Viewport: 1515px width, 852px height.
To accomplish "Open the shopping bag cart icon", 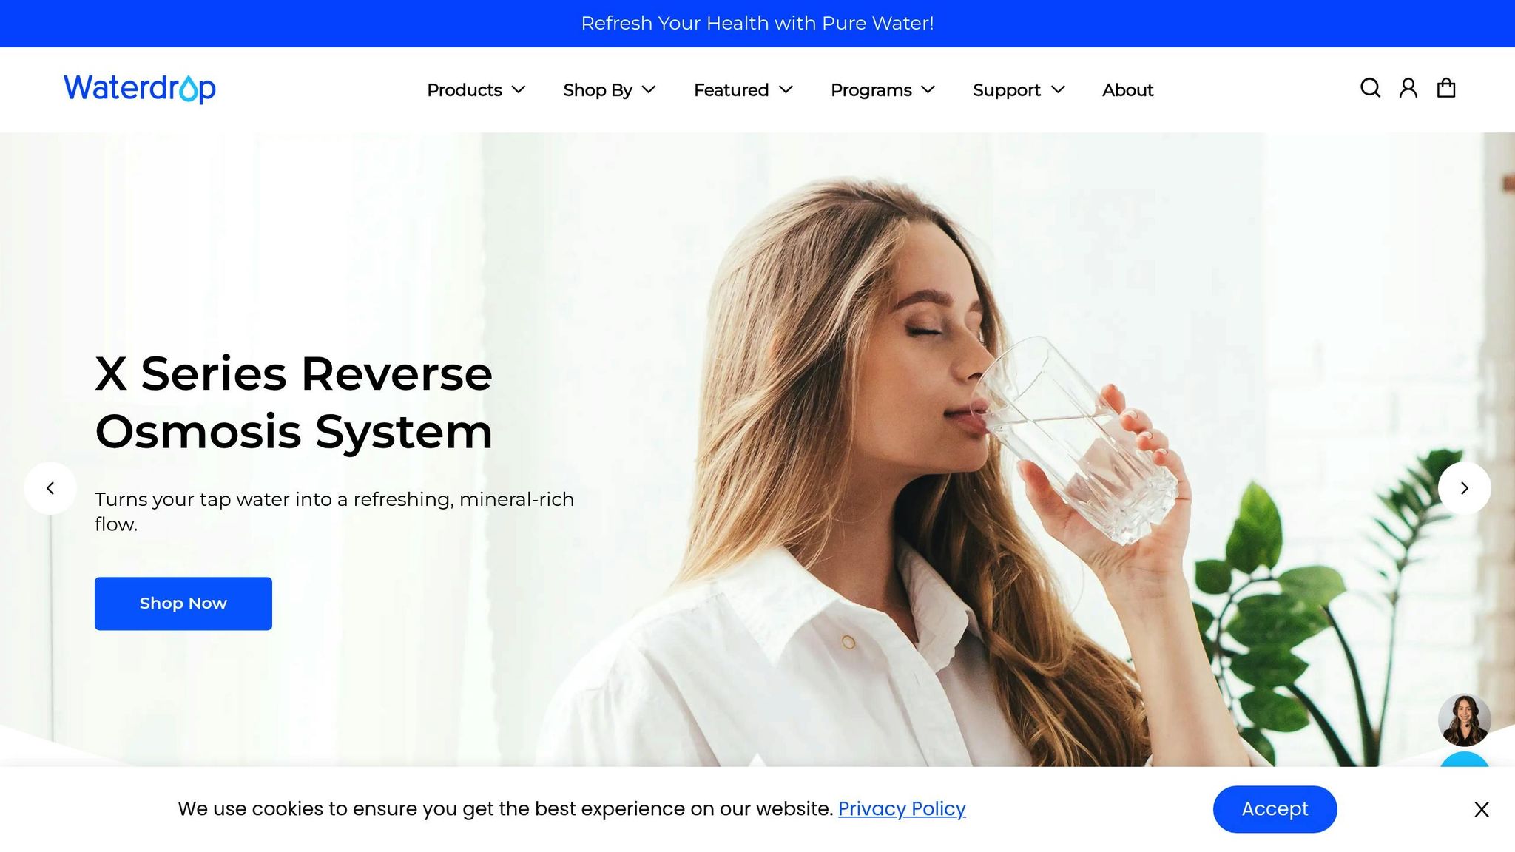I will 1446,88.
